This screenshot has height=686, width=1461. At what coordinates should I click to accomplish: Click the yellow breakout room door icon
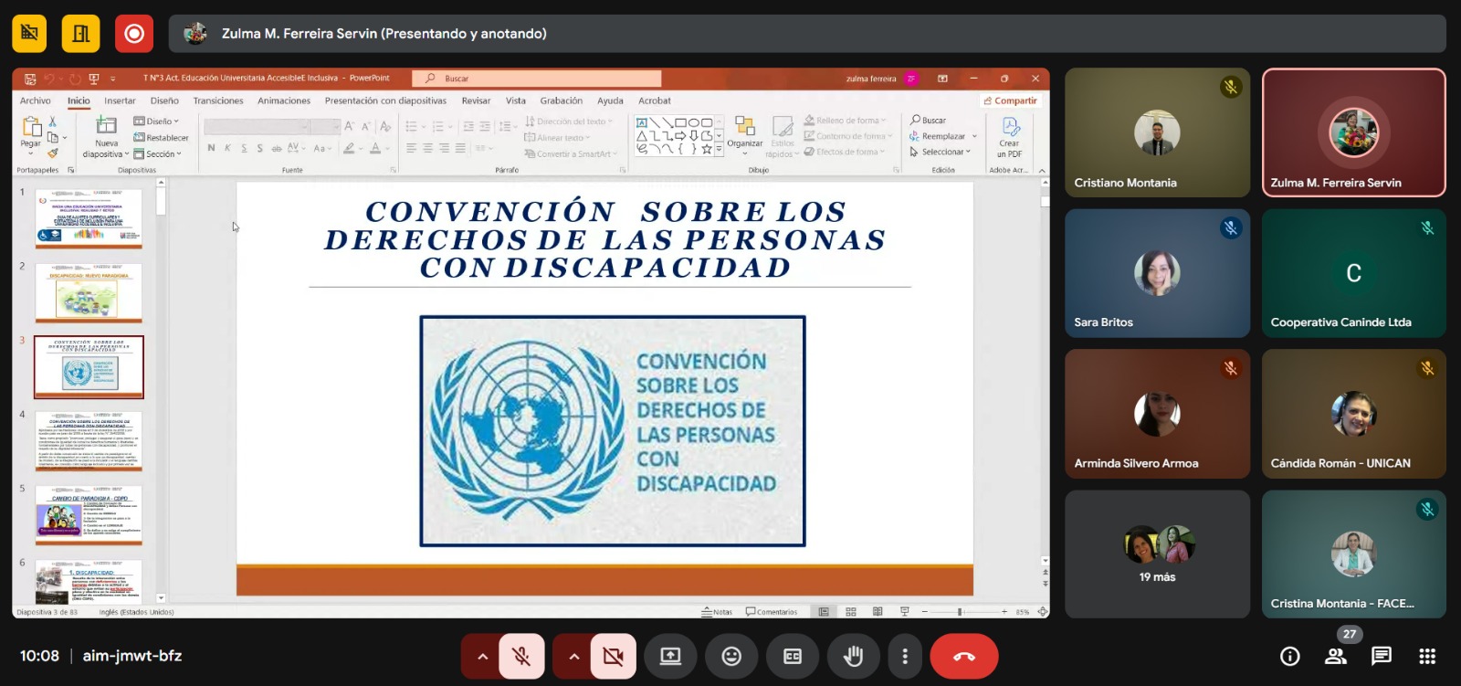[80, 34]
